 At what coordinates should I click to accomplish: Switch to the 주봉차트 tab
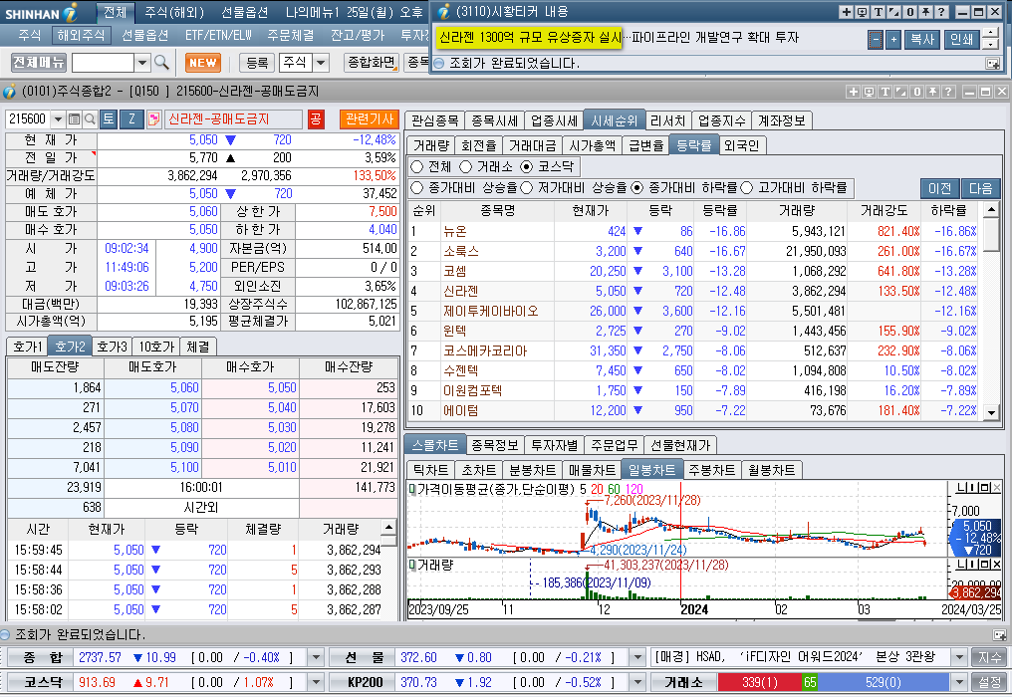(711, 470)
